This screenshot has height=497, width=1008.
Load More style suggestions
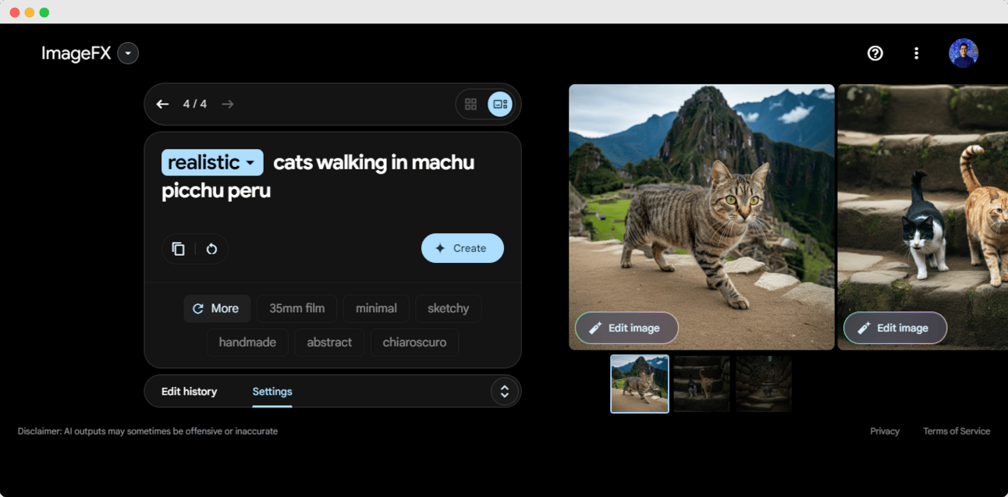tap(217, 308)
